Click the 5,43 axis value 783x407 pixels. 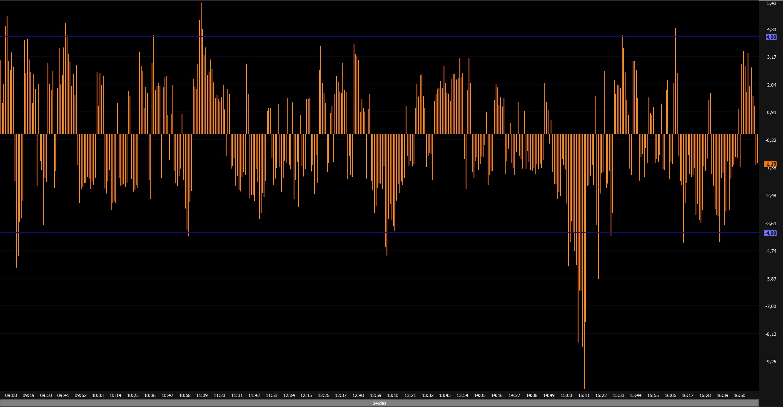pos(771,3)
